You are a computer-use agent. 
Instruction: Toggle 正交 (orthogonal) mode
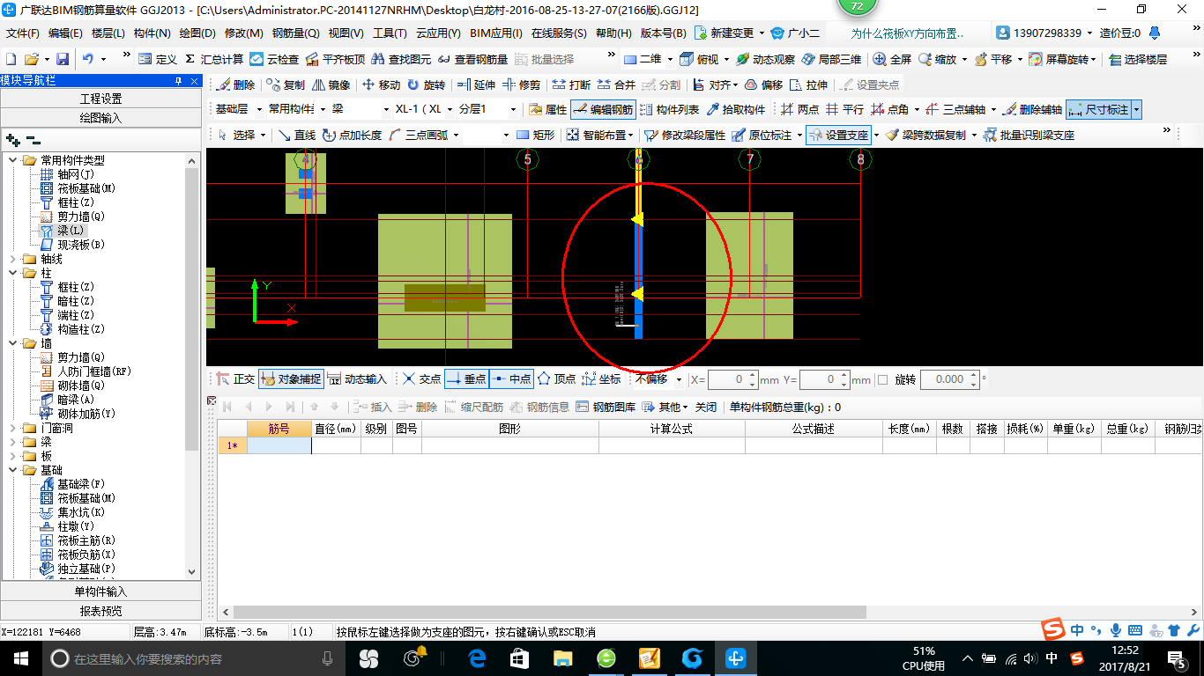[234, 379]
